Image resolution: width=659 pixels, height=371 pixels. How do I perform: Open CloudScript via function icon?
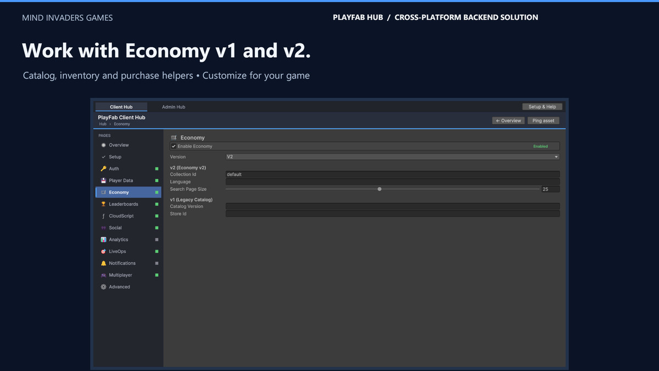(103, 216)
